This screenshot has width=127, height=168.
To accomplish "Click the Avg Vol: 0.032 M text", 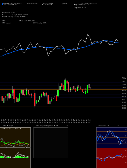I will pyautogui.click(x=81, y=5).
